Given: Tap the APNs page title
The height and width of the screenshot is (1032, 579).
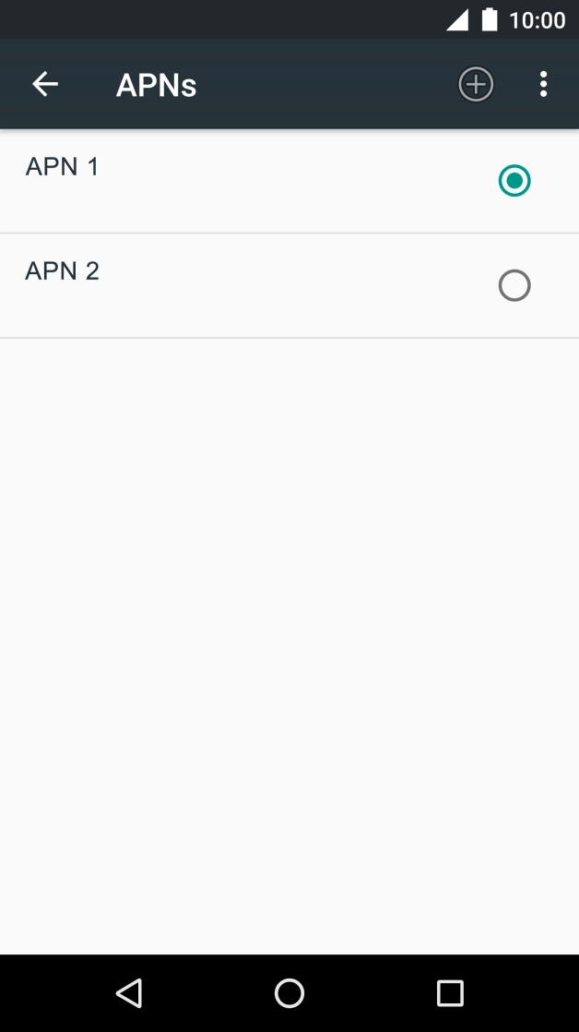Looking at the screenshot, I should click(156, 85).
